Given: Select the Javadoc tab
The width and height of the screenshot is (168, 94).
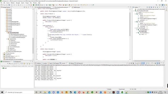Looking at the screenshot, I should [45, 63].
